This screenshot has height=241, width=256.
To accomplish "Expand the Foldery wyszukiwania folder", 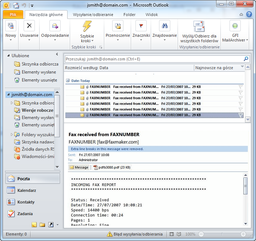I will [x=12, y=134].
